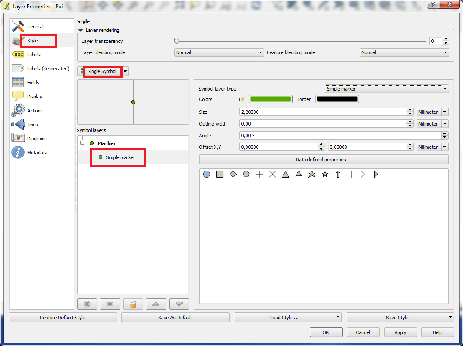Change the Size unit Millimeter dropdown

click(432, 112)
